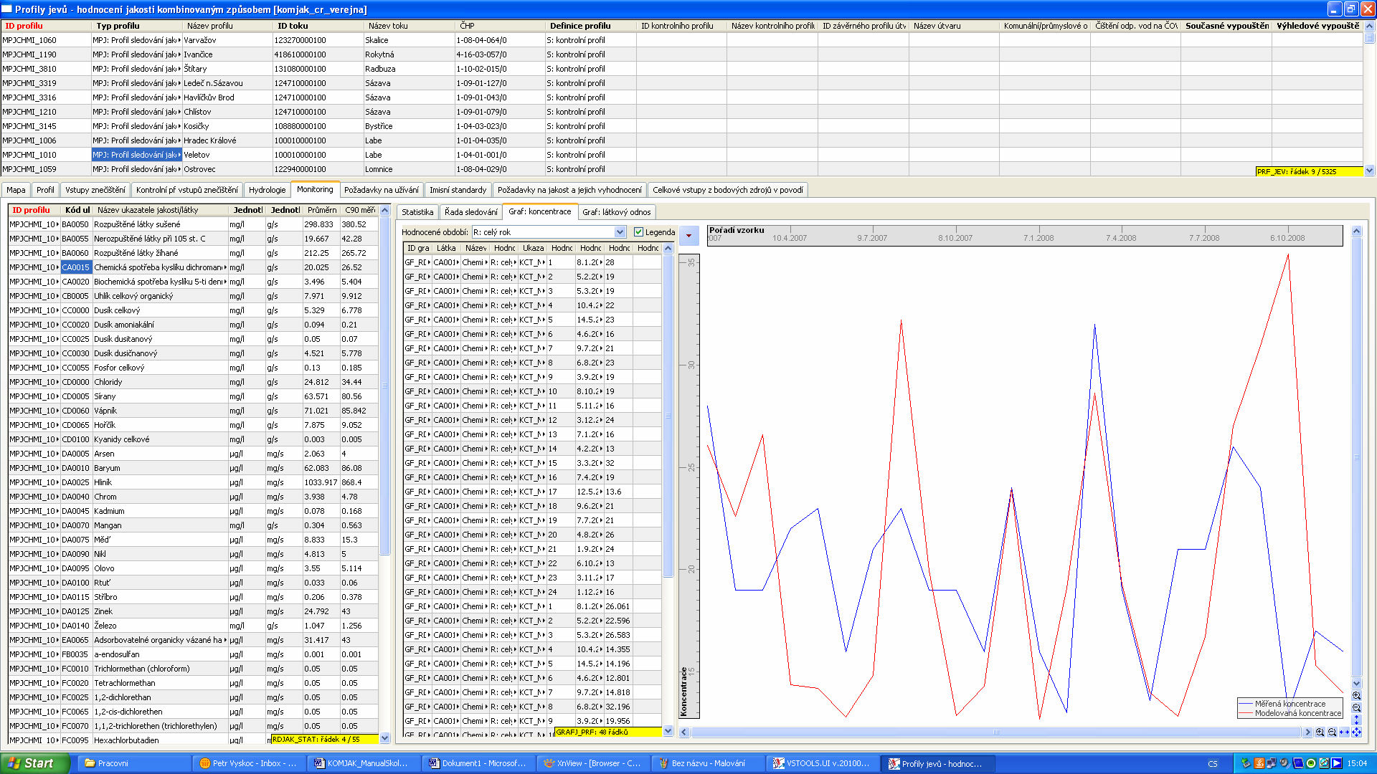Click chart vertical scrollbar up arrow

pyautogui.click(x=1356, y=231)
